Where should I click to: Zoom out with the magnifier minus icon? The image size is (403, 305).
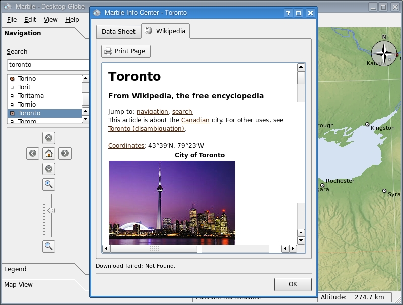click(49, 246)
